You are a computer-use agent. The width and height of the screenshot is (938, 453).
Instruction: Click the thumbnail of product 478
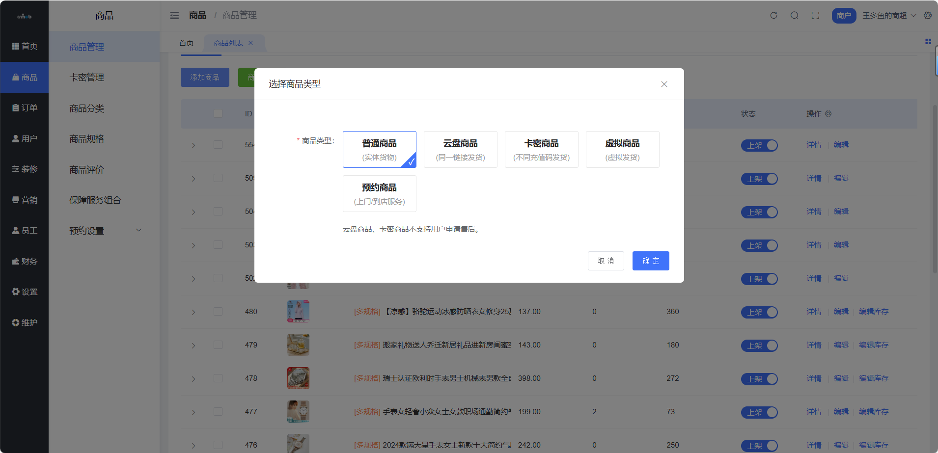[298, 378]
